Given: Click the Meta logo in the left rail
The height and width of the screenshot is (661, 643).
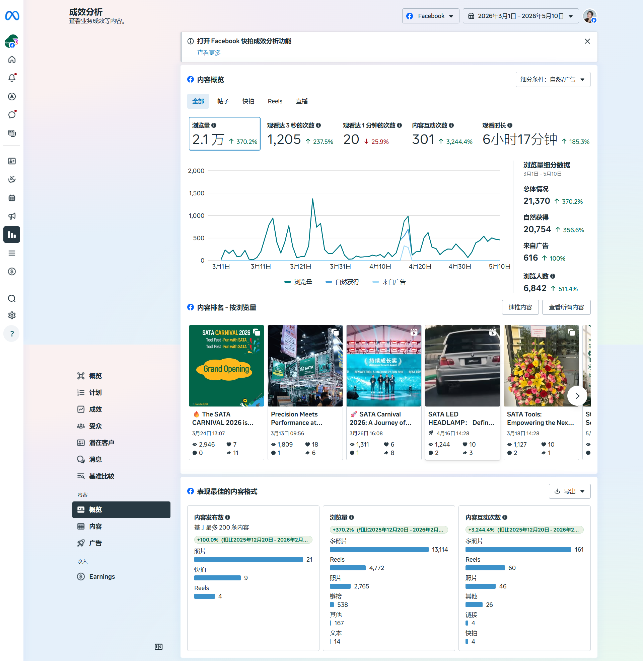Looking at the screenshot, I should point(12,15).
